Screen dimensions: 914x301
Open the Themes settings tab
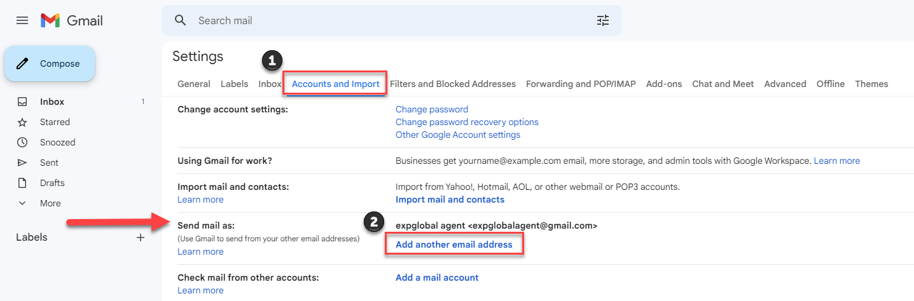[871, 84]
